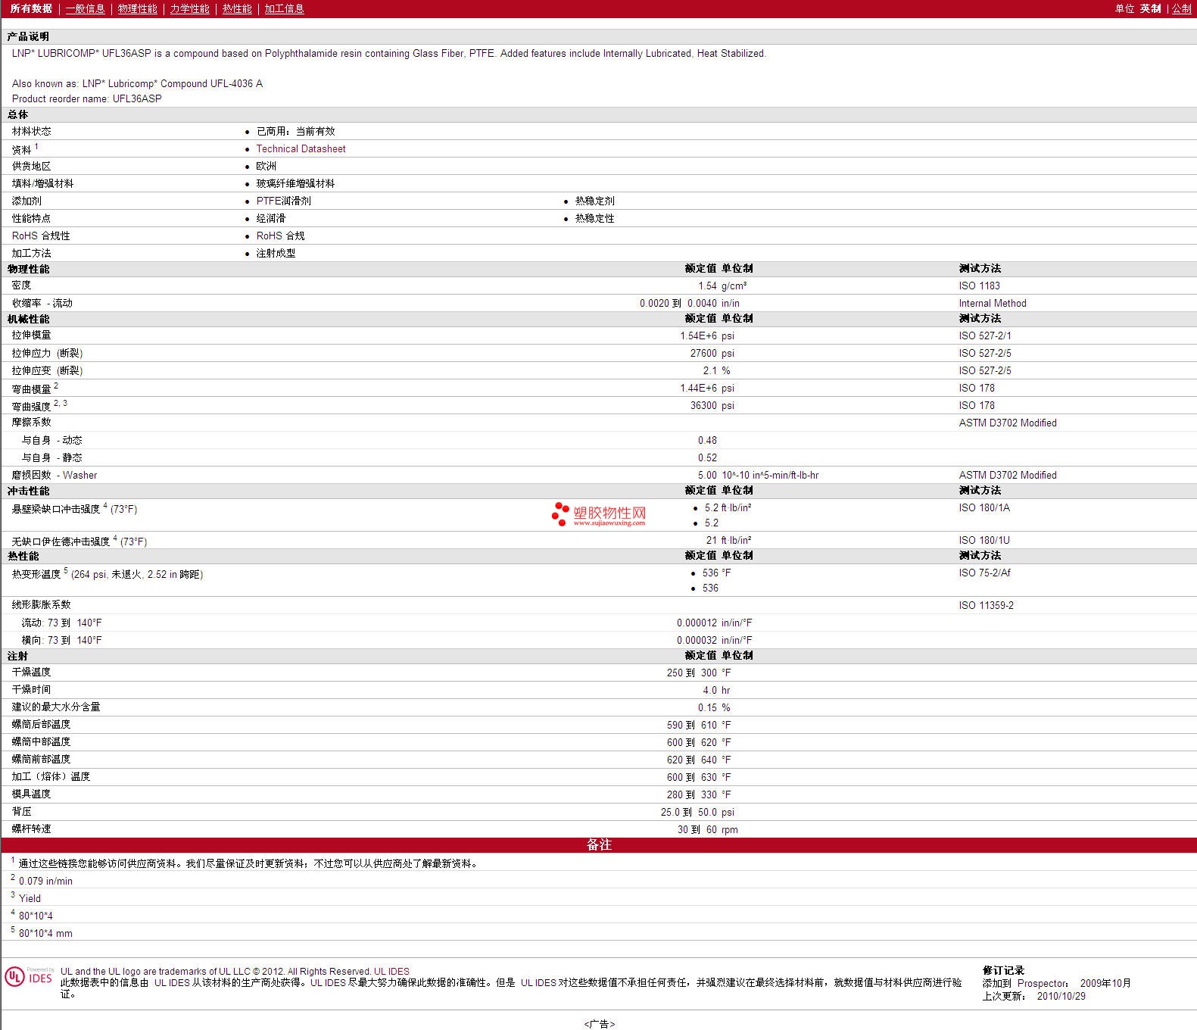Switch to the 物理性能 tab
1197x1030 pixels.
click(137, 8)
